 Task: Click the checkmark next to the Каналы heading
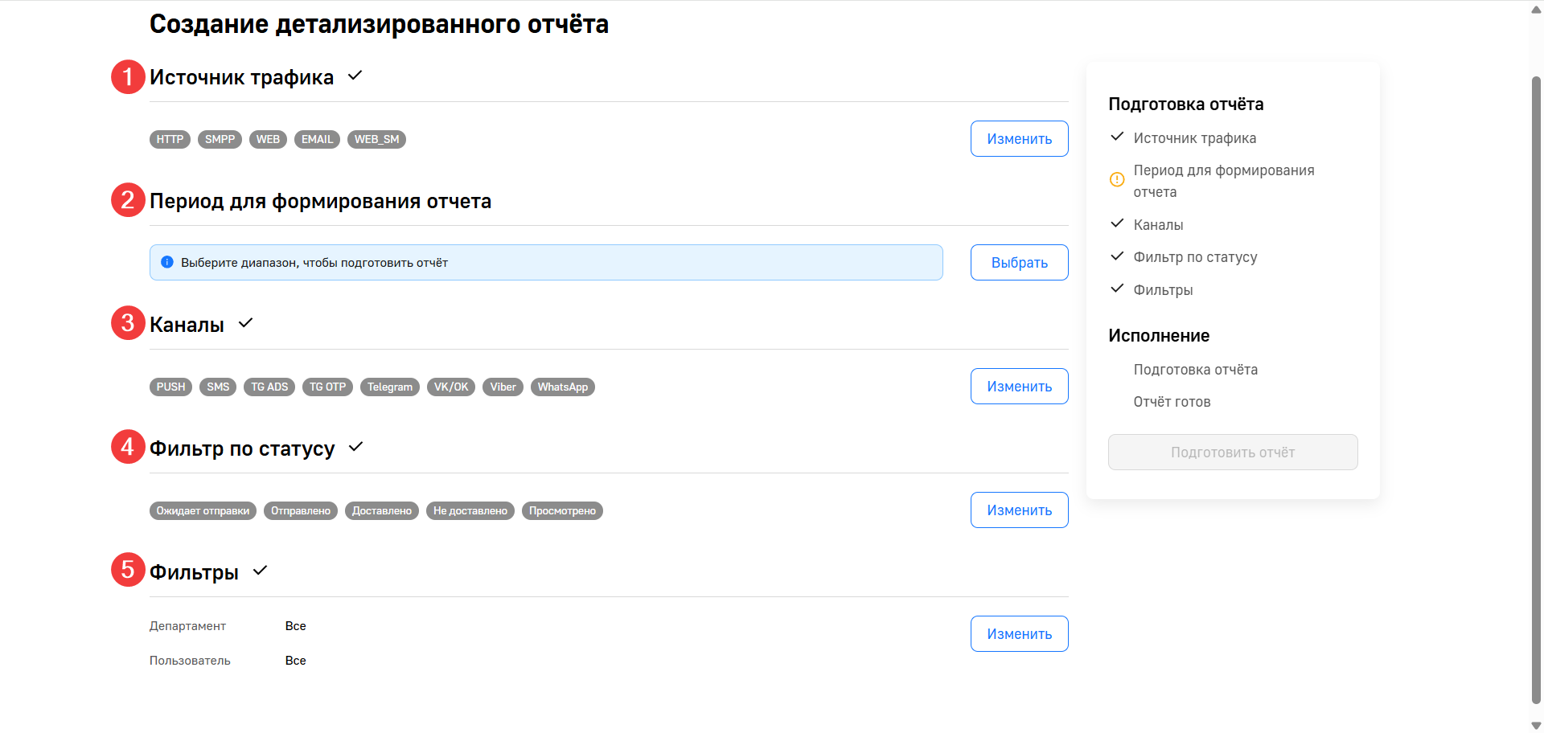(x=246, y=323)
